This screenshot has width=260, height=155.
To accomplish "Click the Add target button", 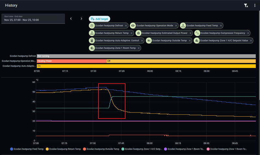I will coord(99,19).
